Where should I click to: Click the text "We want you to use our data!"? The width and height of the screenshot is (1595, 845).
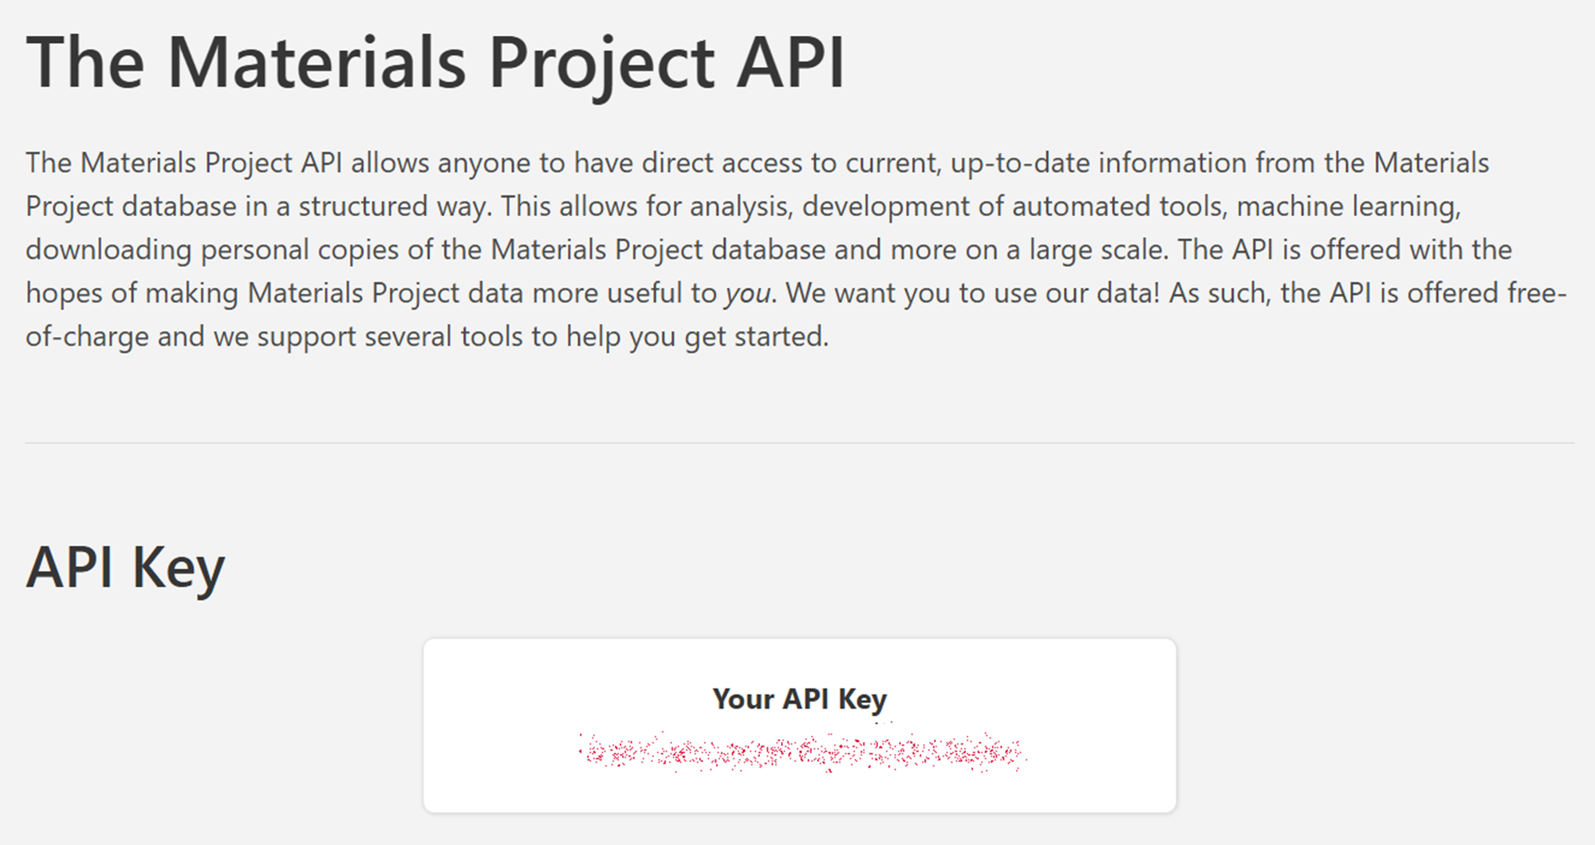(973, 294)
